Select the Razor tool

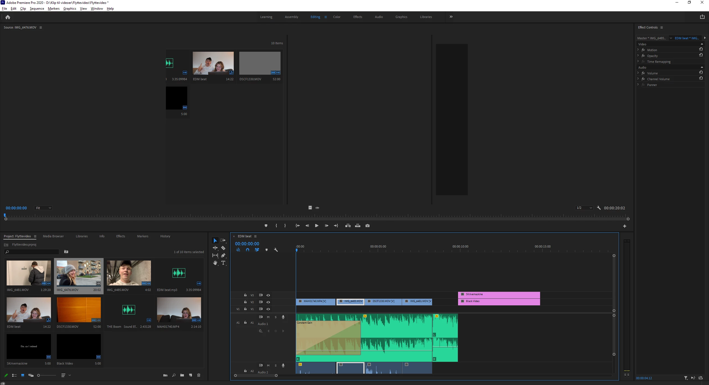click(x=223, y=248)
